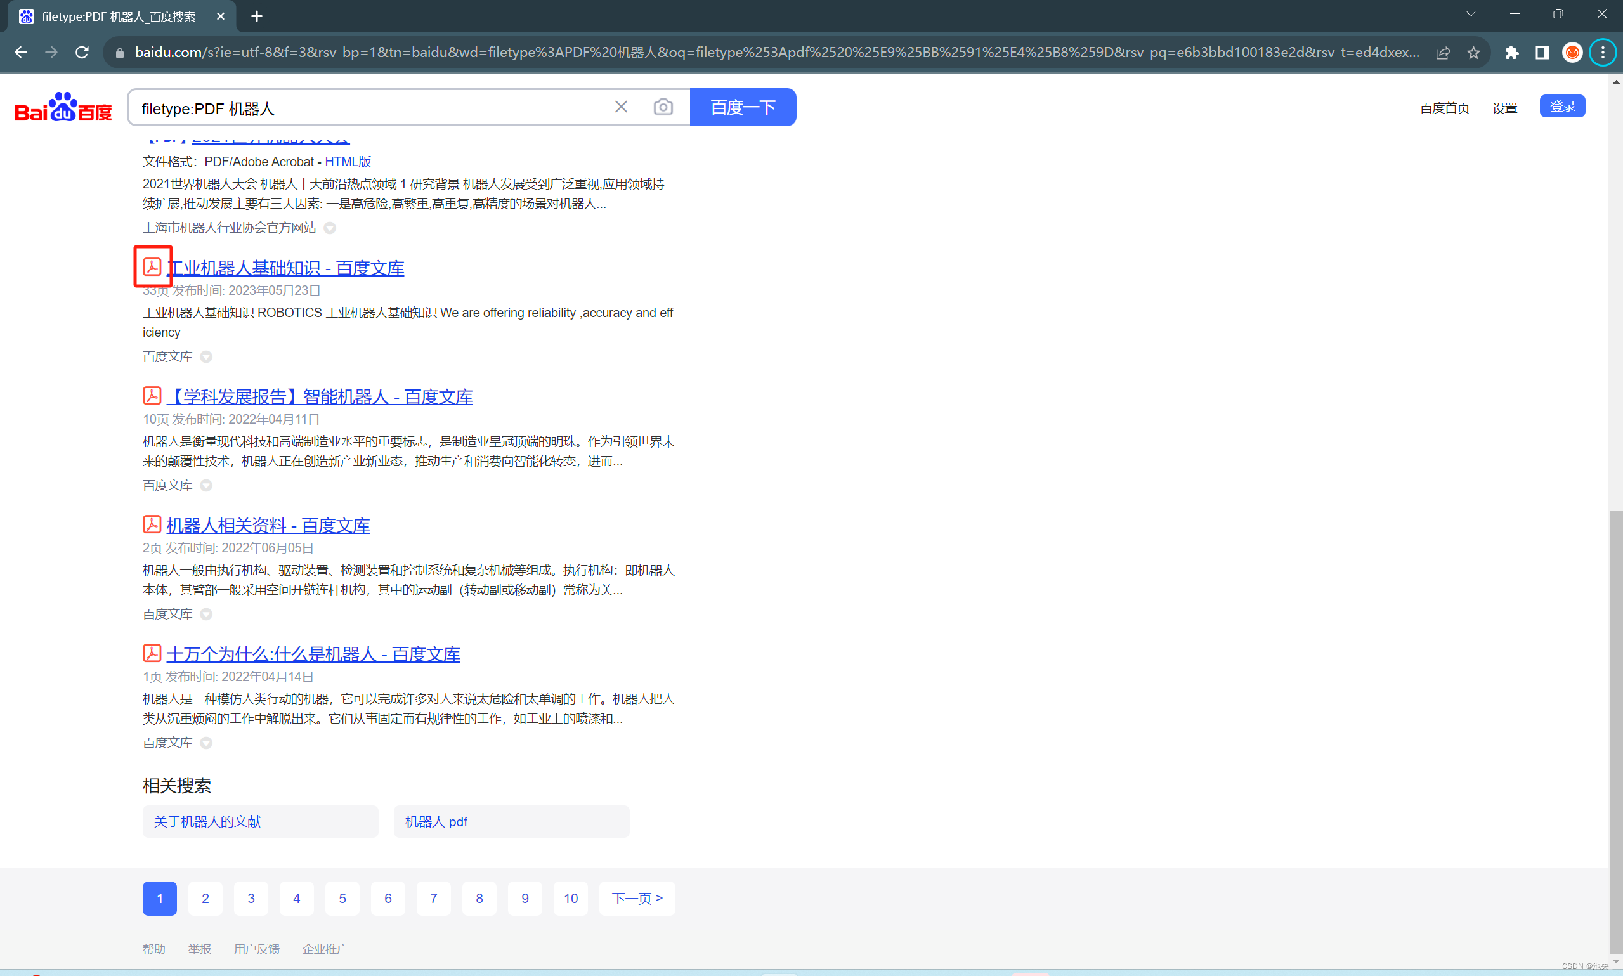
Task: Open the browser extensions puzzle icon
Action: pyautogui.click(x=1511, y=53)
